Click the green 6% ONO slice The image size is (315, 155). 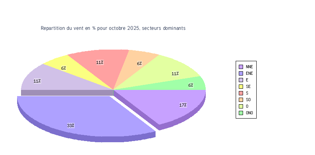pos(194,84)
